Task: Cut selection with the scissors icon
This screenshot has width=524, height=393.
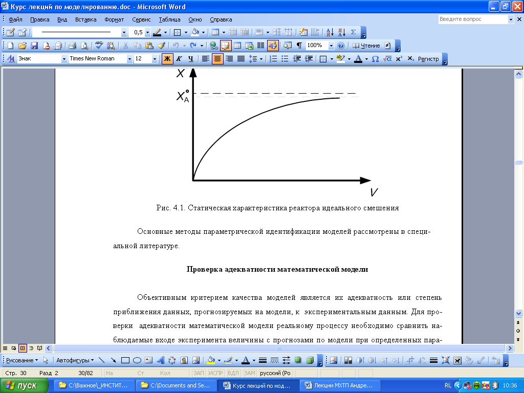Action: tap(125, 46)
